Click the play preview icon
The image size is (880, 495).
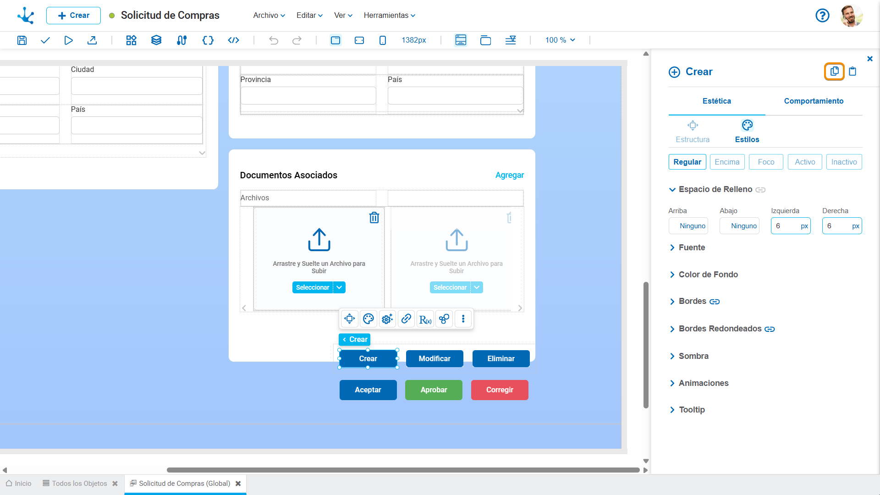pyautogui.click(x=68, y=40)
